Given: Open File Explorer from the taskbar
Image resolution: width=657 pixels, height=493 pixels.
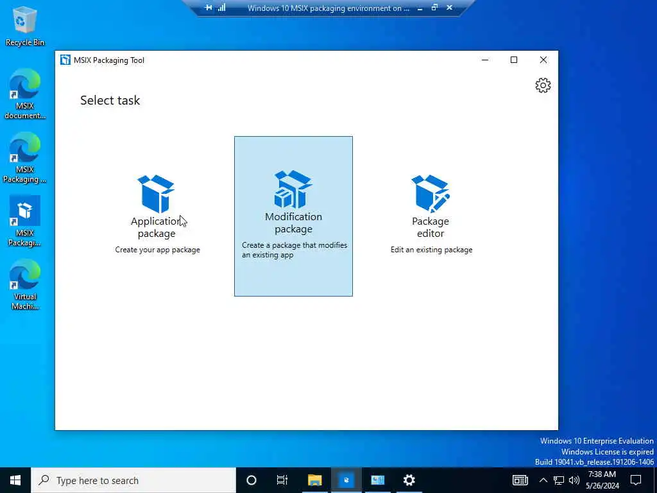Looking at the screenshot, I should coord(314,480).
